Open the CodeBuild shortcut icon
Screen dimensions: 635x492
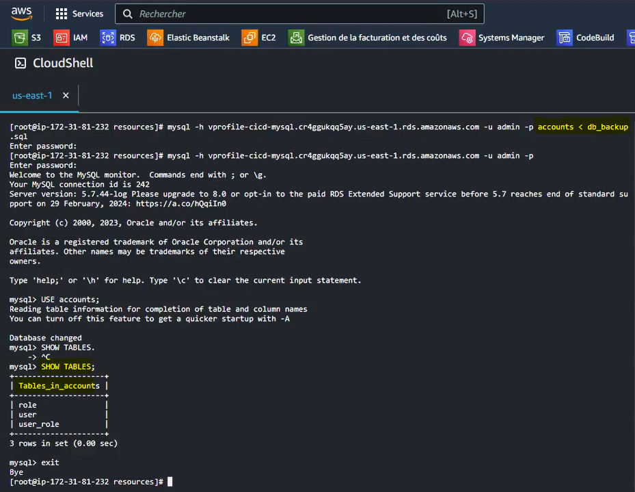click(565, 38)
